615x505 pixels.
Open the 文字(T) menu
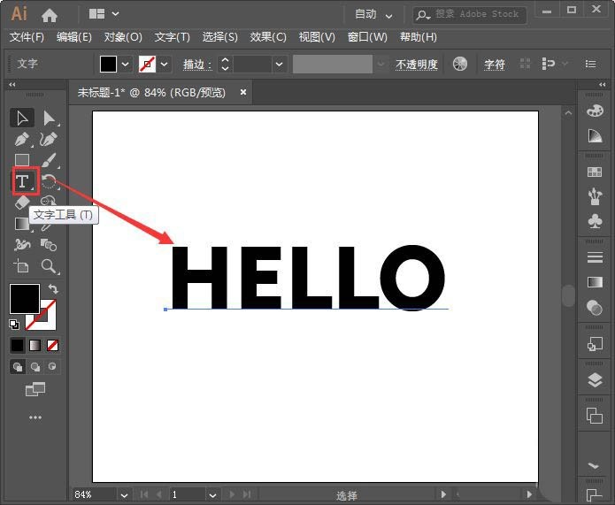[x=173, y=37]
